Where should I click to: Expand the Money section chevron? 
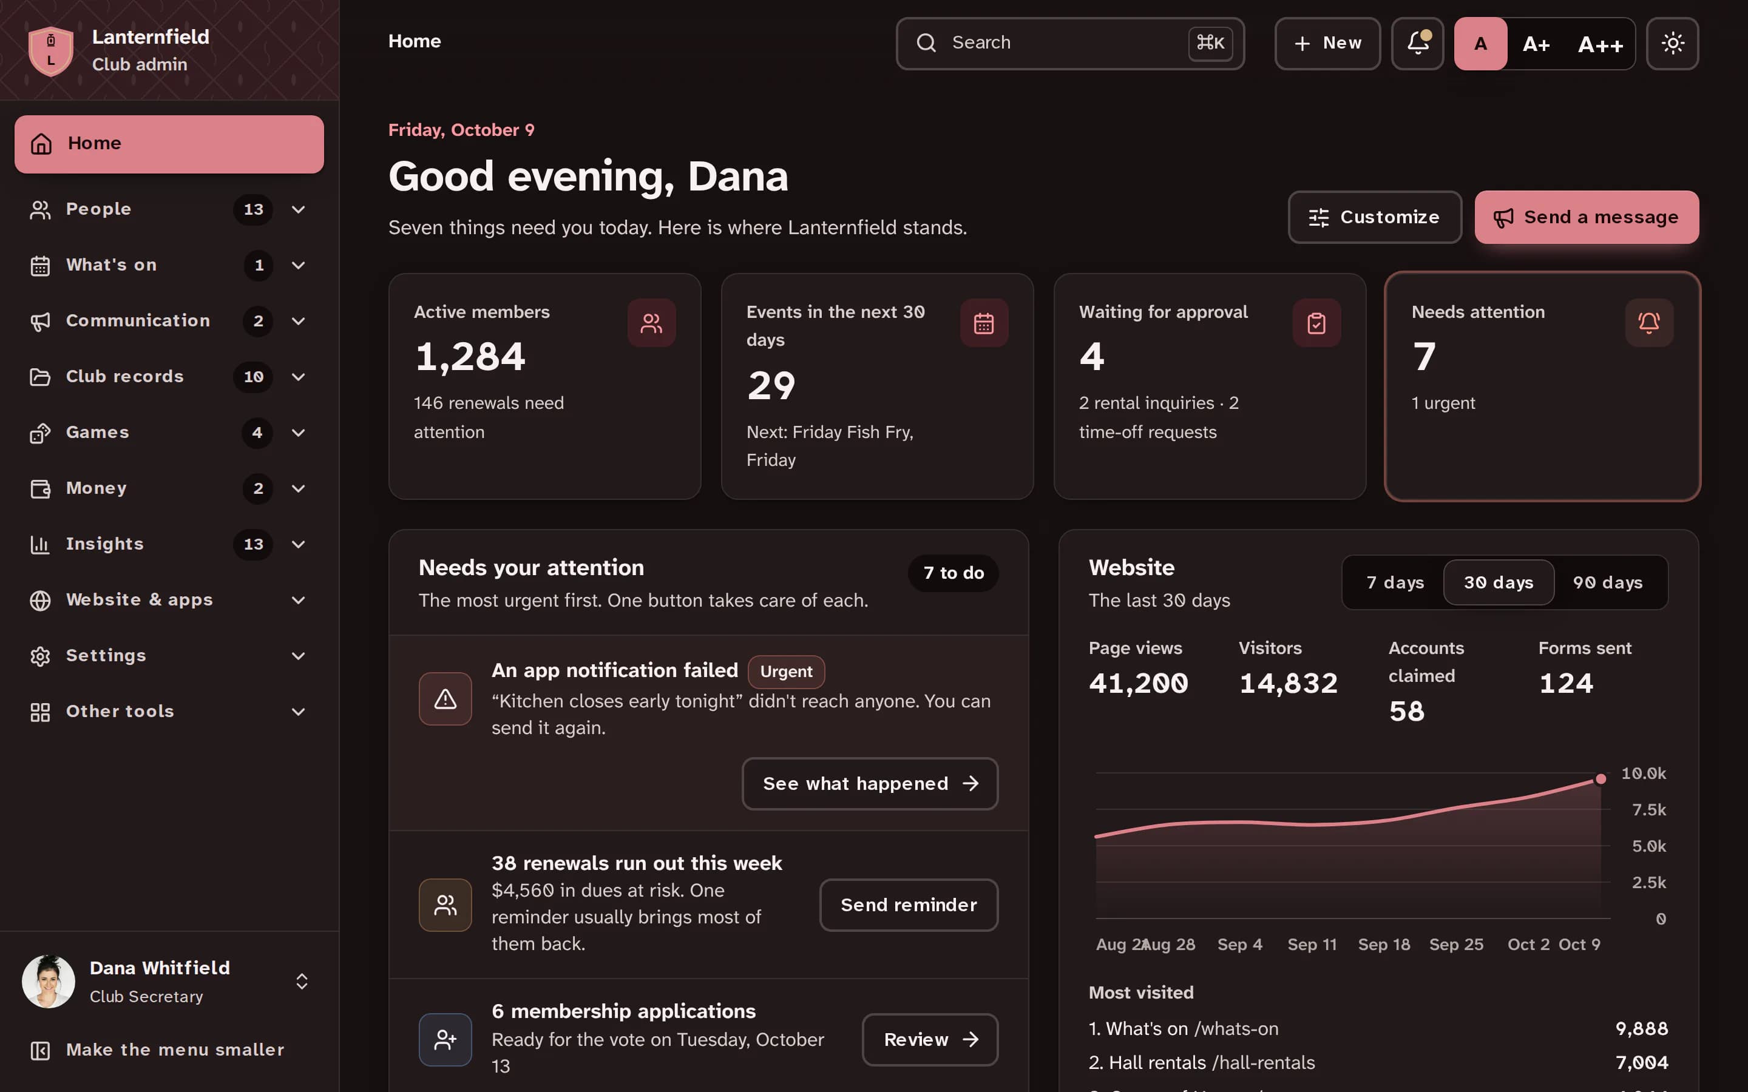[x=299, y=488]
